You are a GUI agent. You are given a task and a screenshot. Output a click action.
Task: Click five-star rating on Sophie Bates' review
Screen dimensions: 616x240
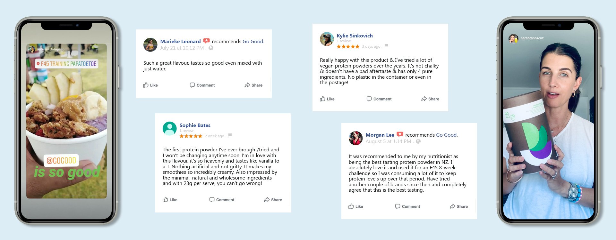pos(191,136)
